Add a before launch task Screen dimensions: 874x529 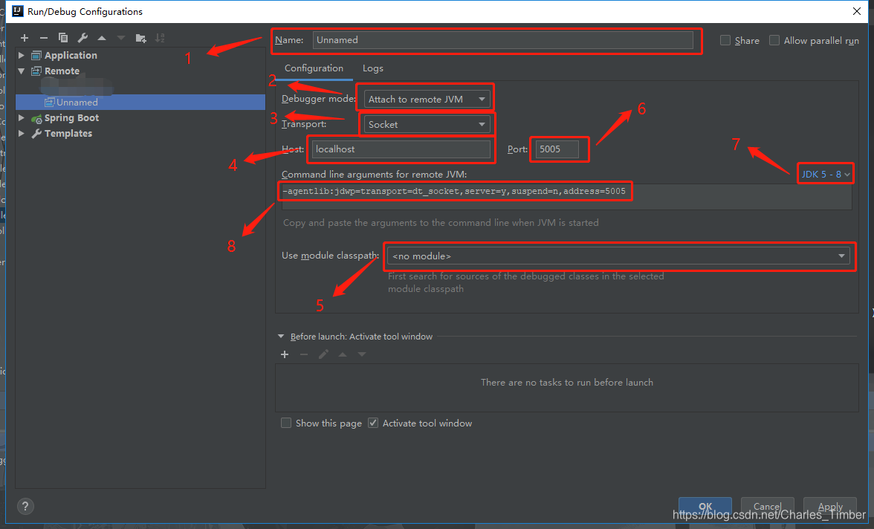[x=284, y=354]
